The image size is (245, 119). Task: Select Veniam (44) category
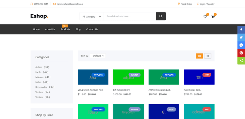42,92
